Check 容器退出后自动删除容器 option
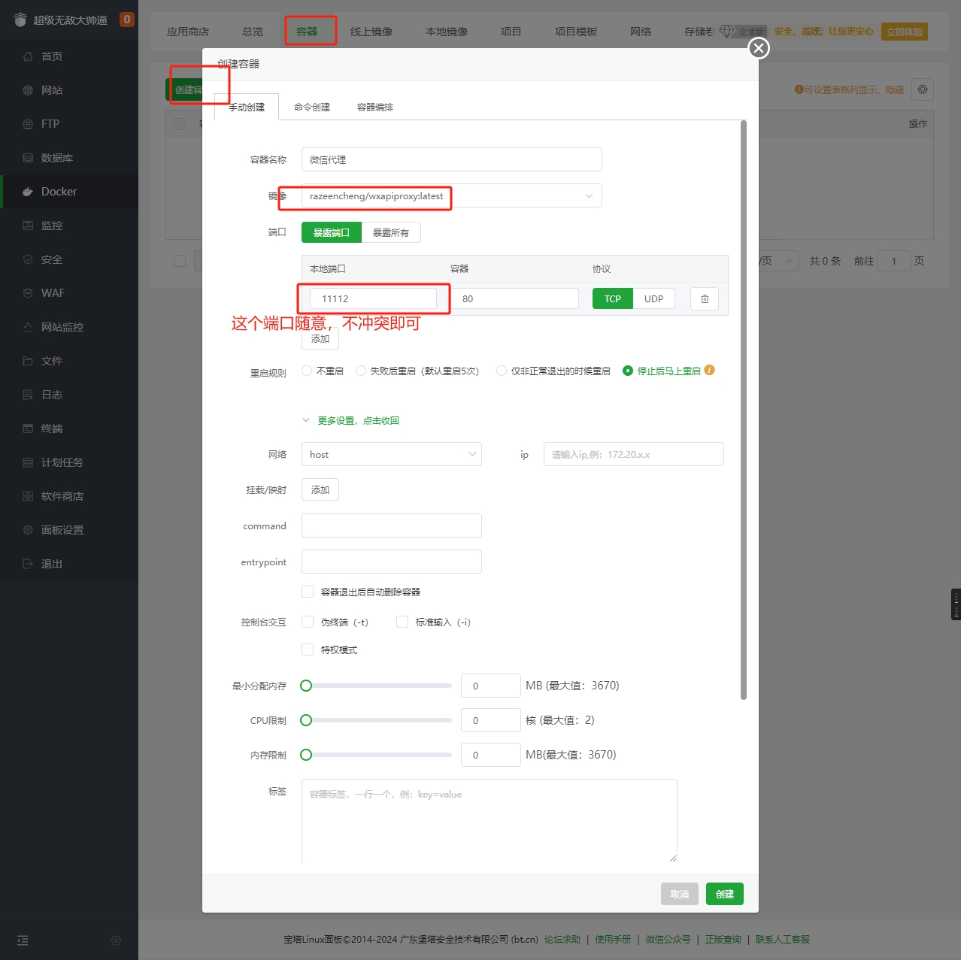 point(308,592)
